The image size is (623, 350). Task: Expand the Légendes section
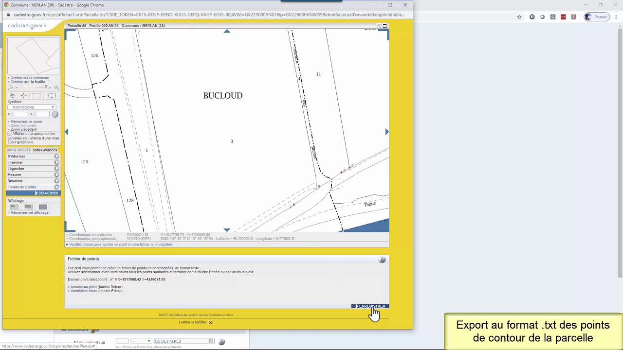tap(33, 169)
